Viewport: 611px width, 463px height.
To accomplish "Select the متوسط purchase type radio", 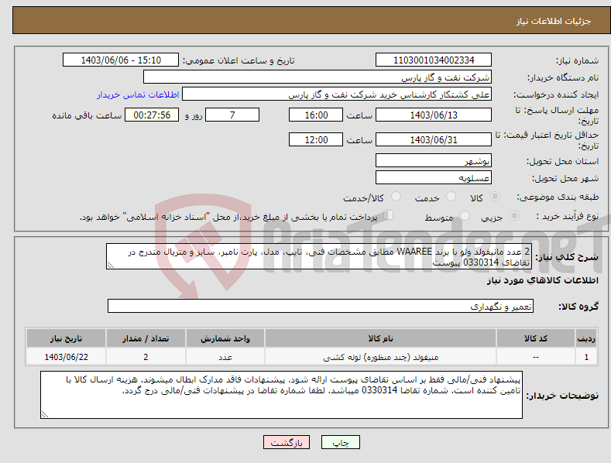I will point(465,215).
